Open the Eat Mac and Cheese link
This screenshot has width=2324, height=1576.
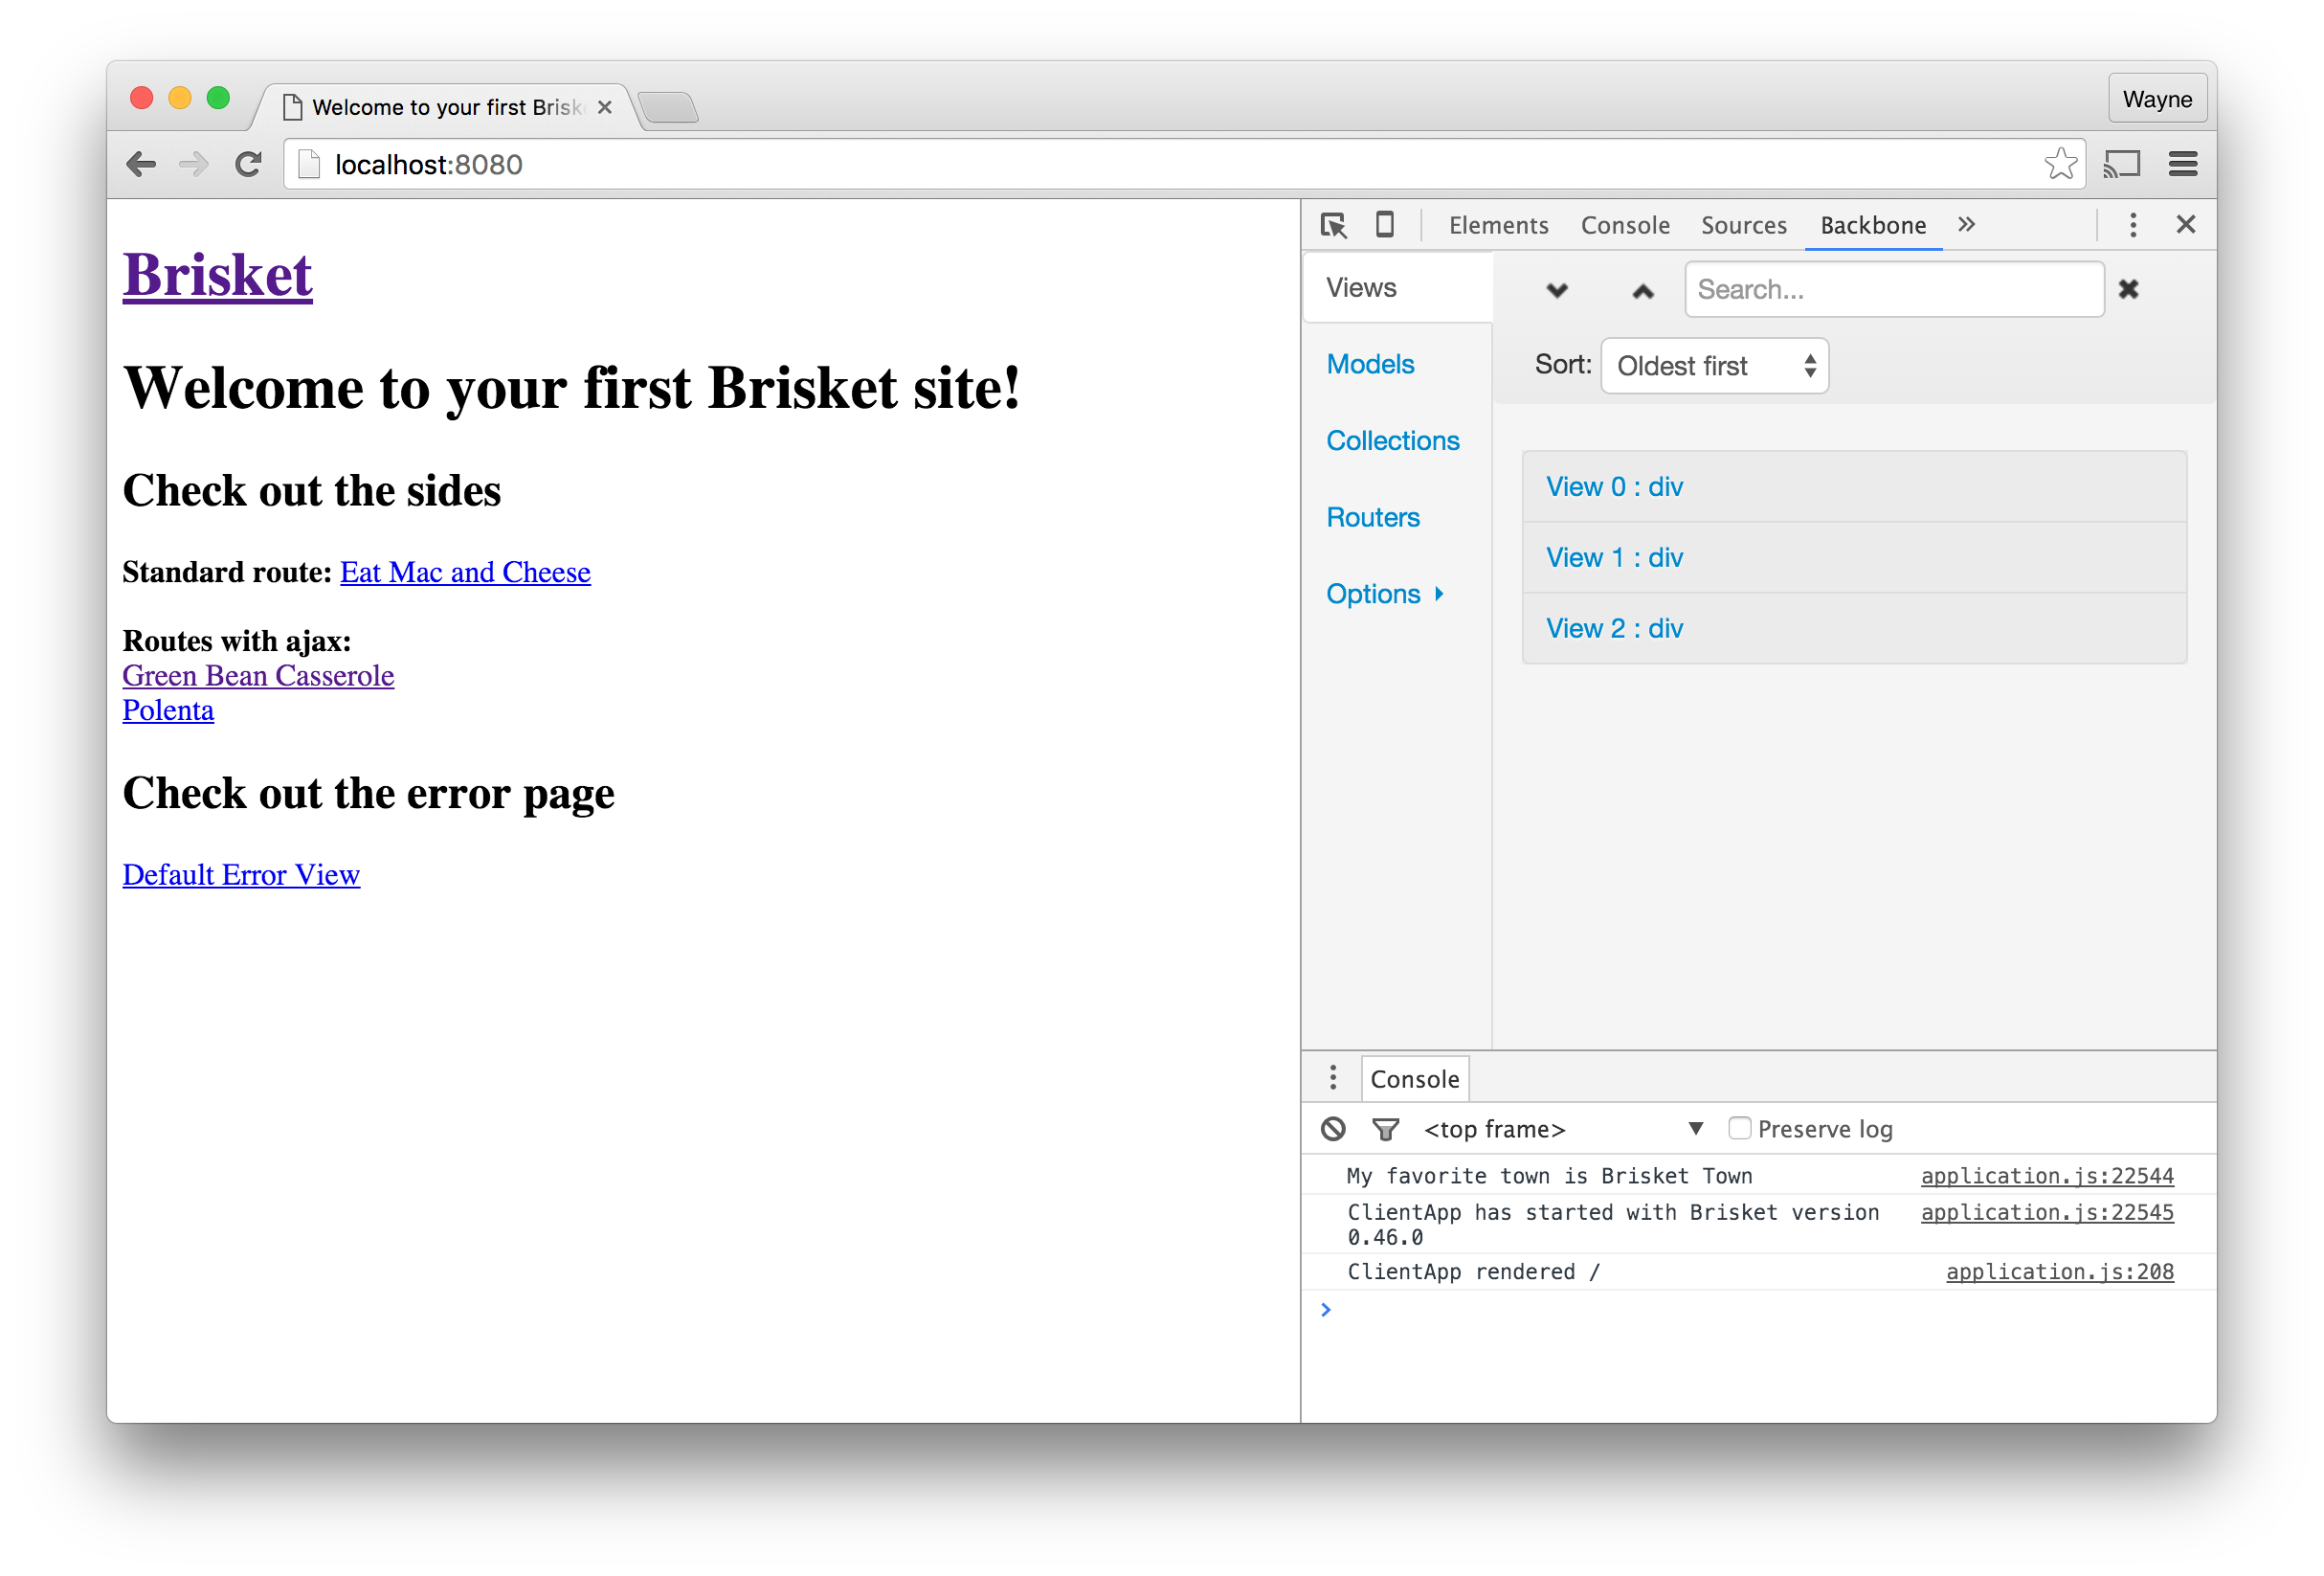click(465, 573)
